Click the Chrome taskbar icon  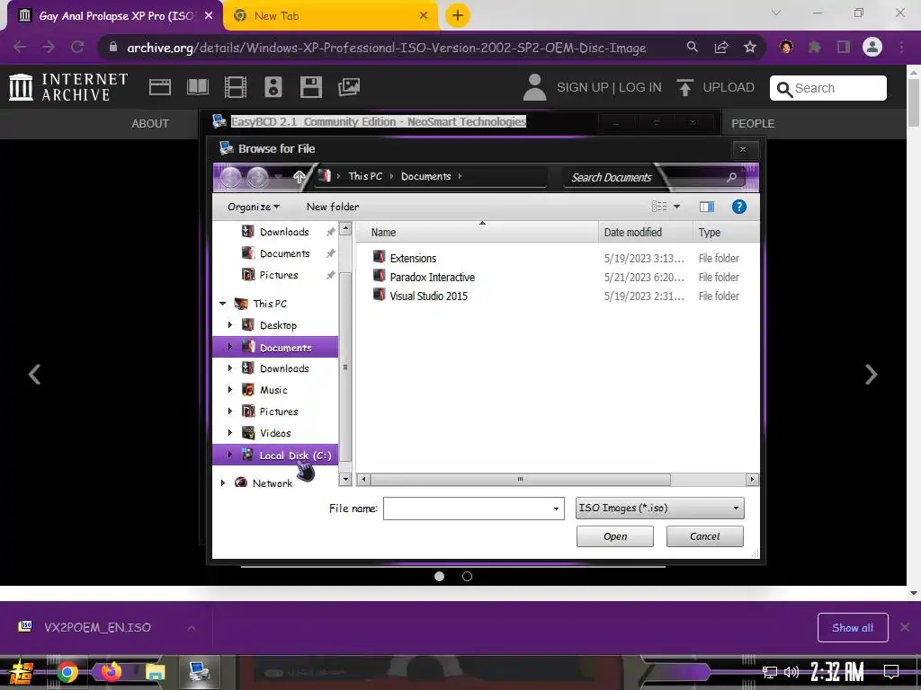coord(67,672)
